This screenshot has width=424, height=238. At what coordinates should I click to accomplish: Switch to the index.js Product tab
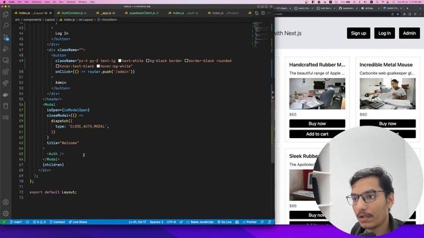coord(223,13)
